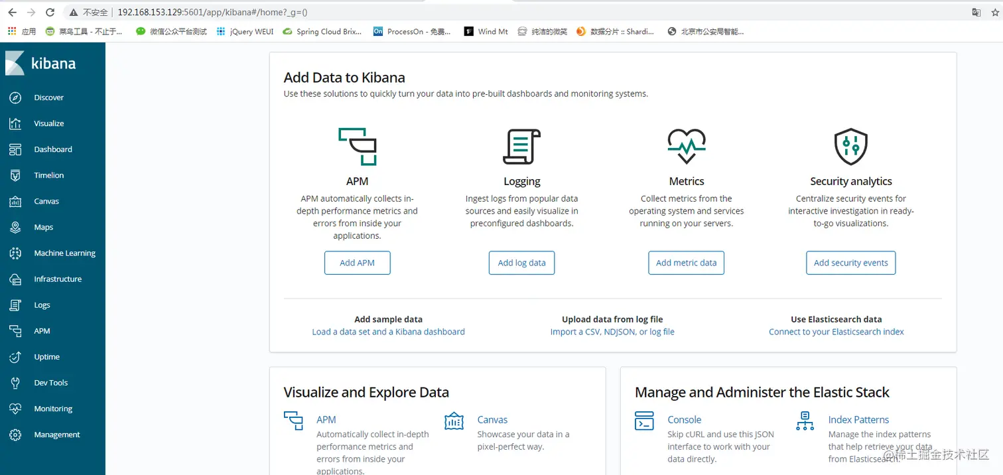Click Timelion icon in sidebar
1003x475 pixels.
(15, 175)
